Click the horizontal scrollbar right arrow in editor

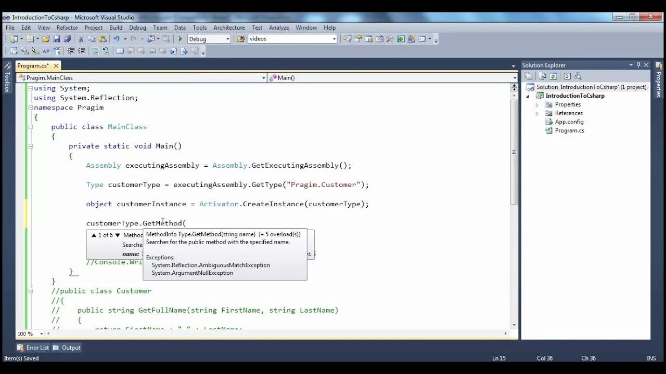505,333
